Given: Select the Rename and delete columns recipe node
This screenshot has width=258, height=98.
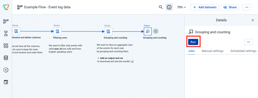Looking at the screenshot, I should pyautogui.click(x=16, y=31).
